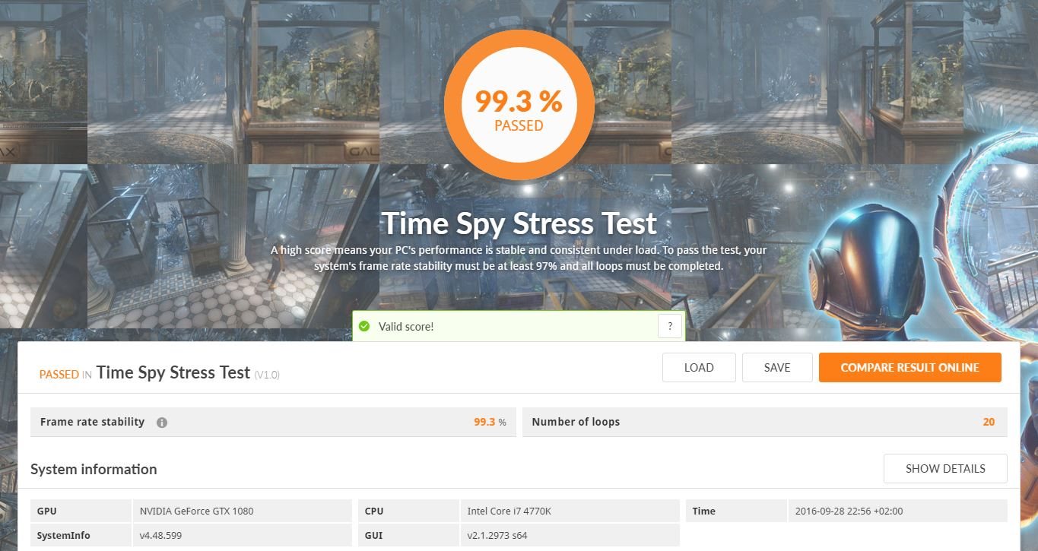Click the Time row label

point(704,511)
